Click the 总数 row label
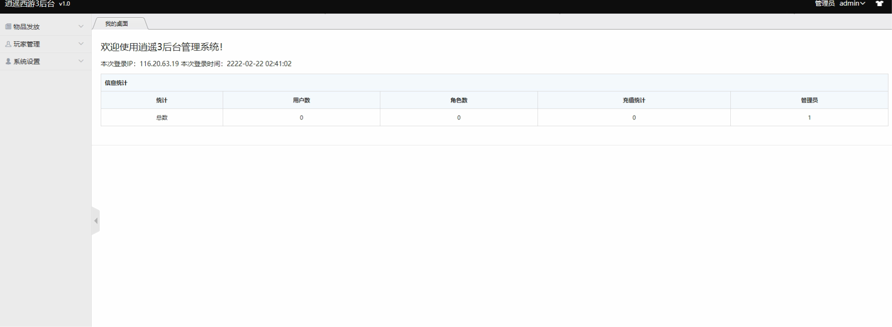This screenshot has height=327, width=892. click(162, 118)
